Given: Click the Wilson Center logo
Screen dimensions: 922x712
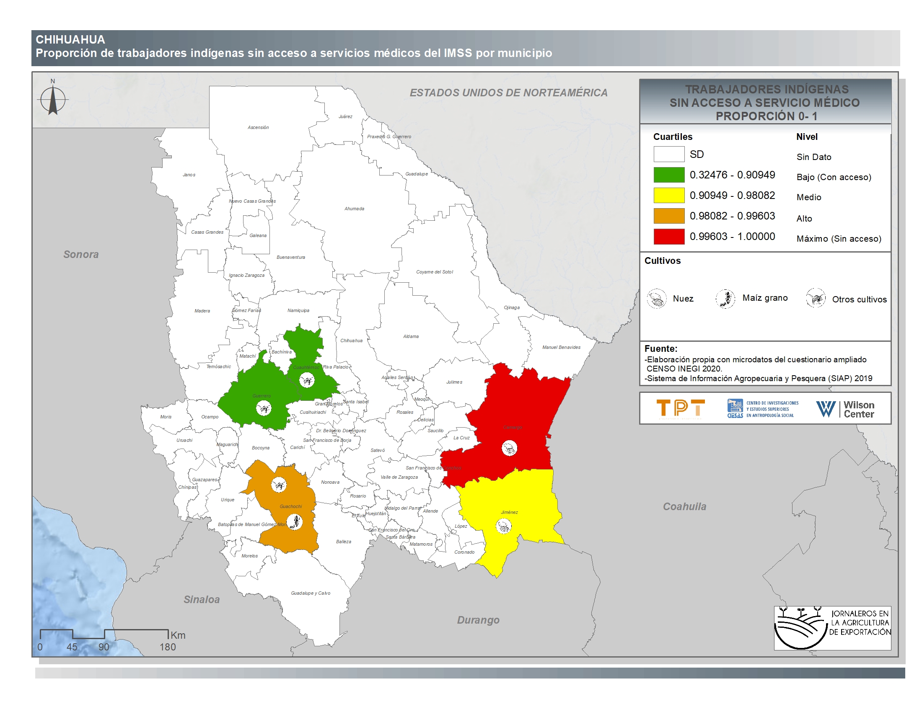Looking at the screenshot, I should pos(845,409).
